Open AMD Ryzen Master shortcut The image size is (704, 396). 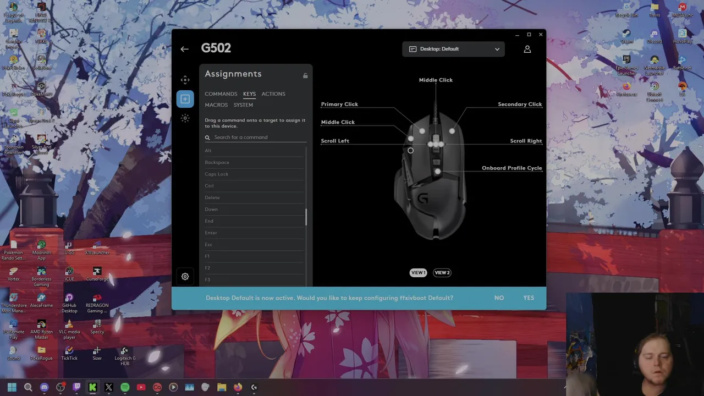point(41,329)
